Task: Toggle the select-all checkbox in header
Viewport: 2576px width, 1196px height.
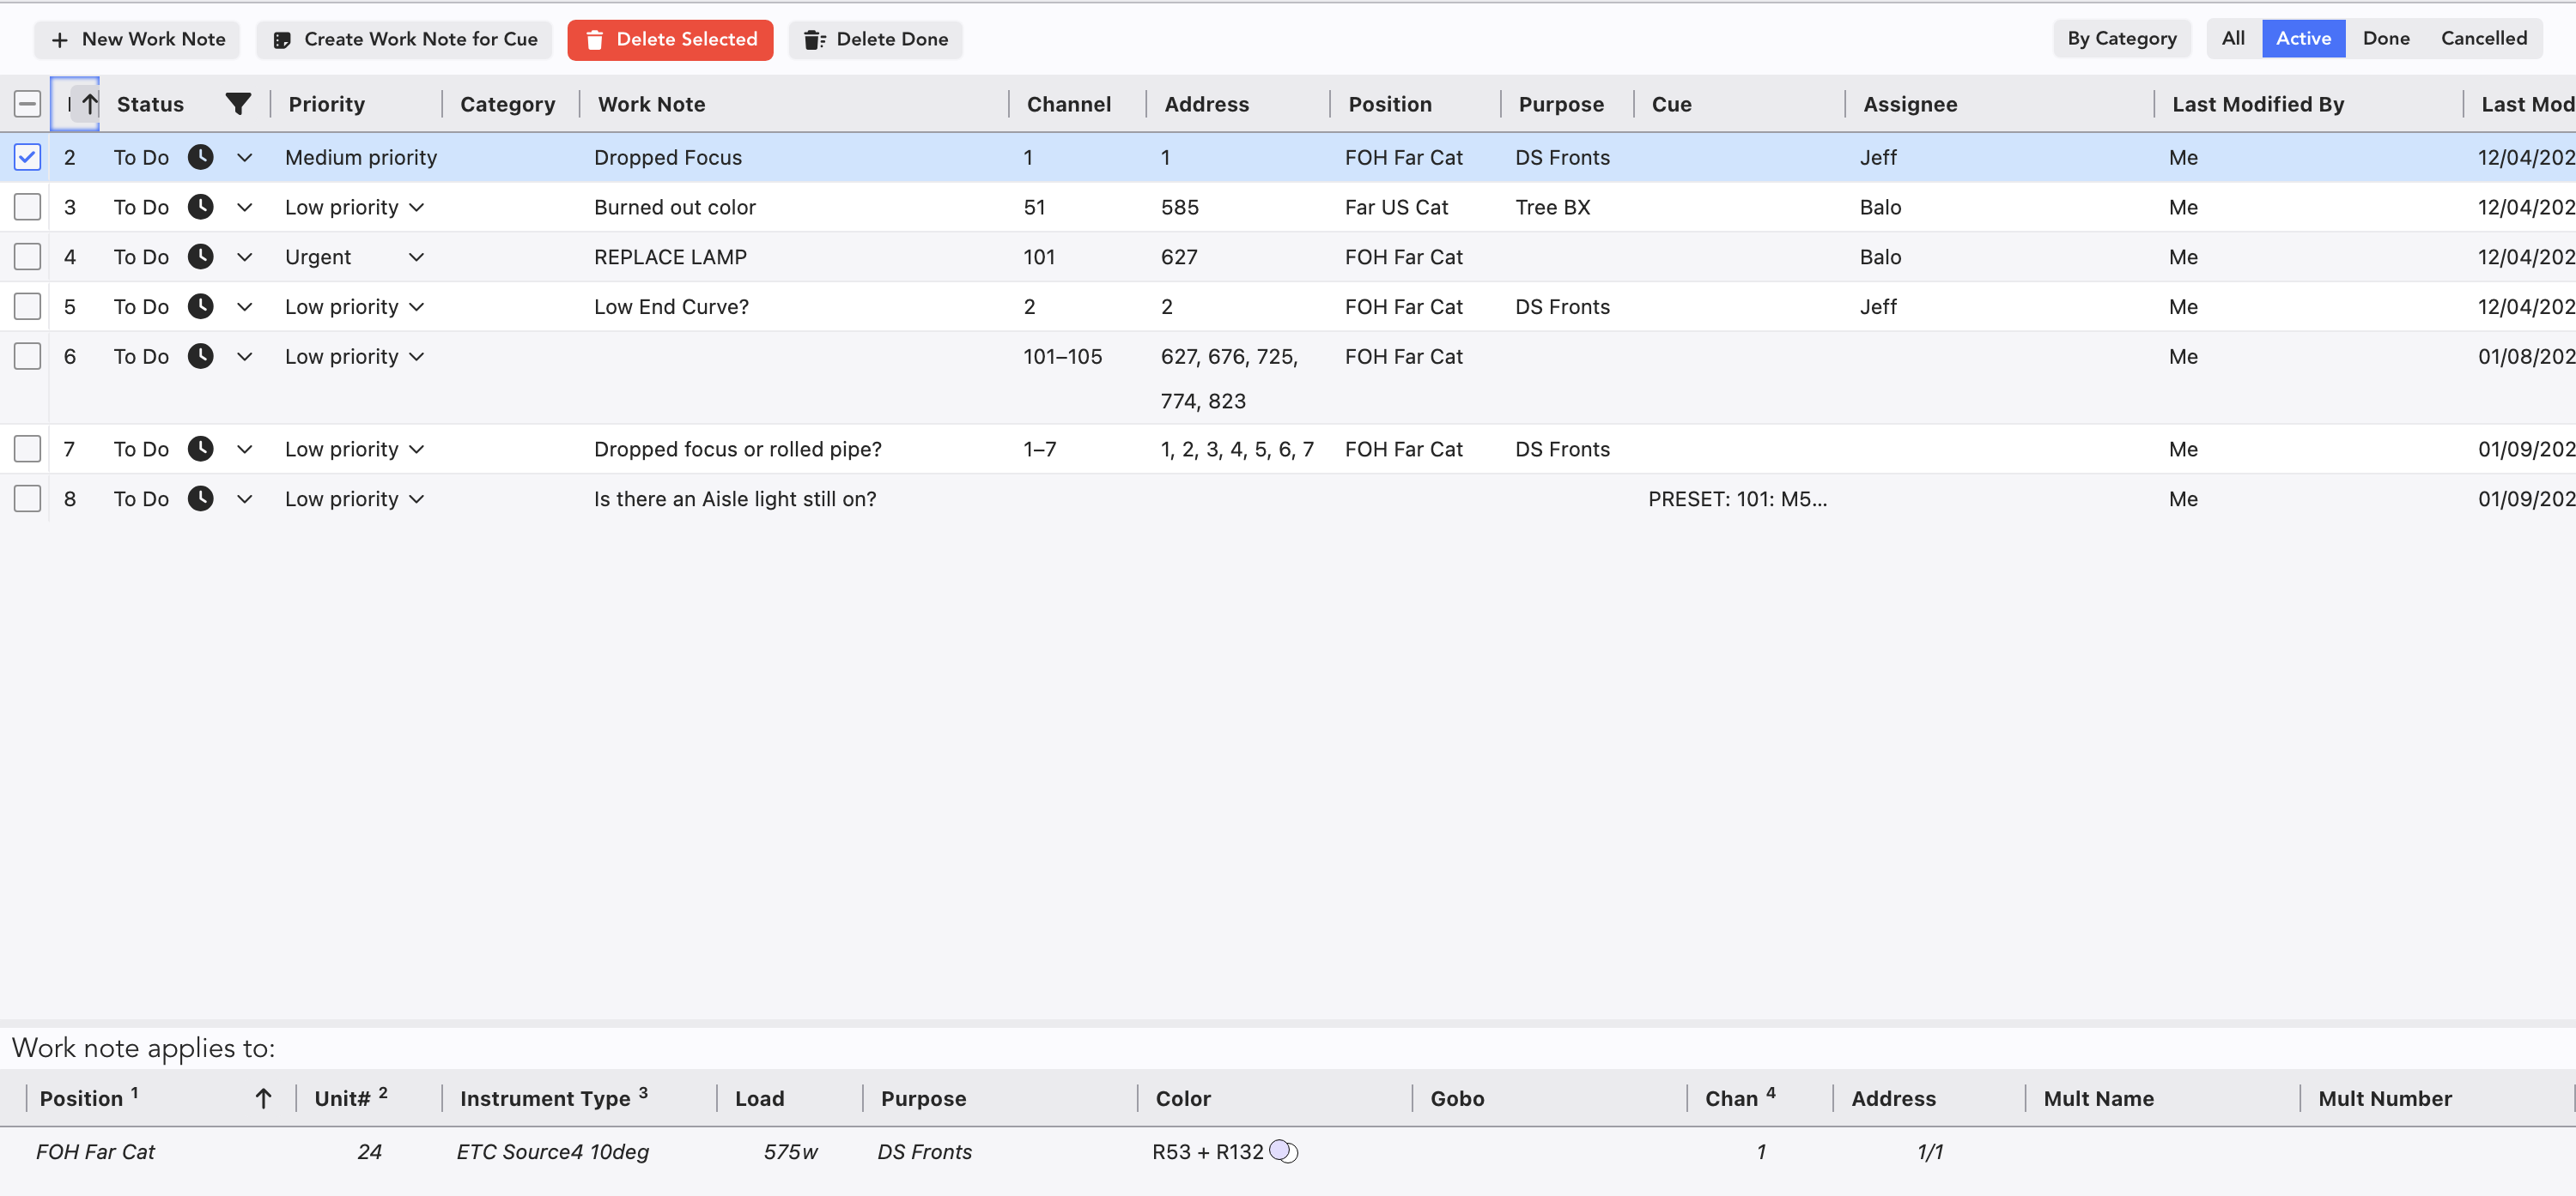Action: tap(27, 104)
